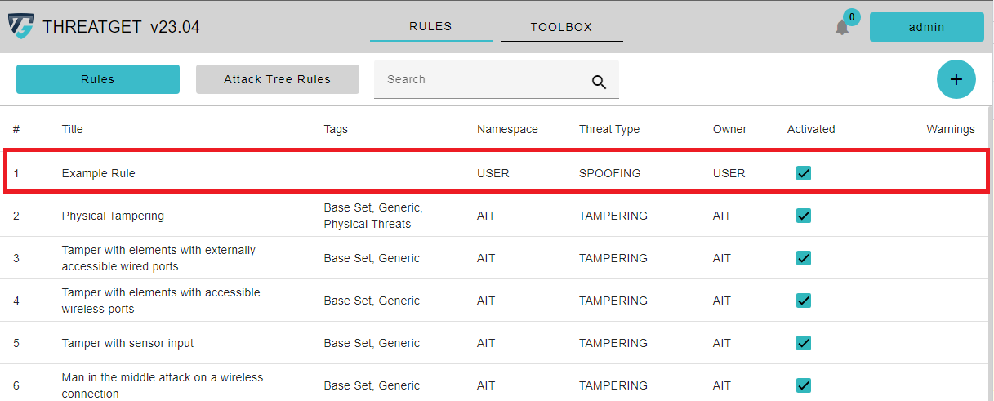The height and width of the screenshot is (401, 994).
Task: Uncheck Activated for Physical Tampering rule
Action: (804, 216)
